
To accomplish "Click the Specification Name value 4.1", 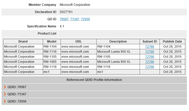I will coord(62,26).
